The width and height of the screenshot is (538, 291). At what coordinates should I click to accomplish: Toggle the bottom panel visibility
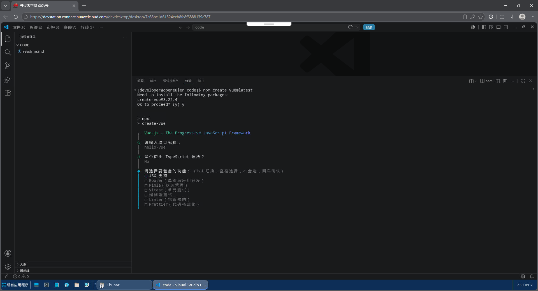(498, 27)
